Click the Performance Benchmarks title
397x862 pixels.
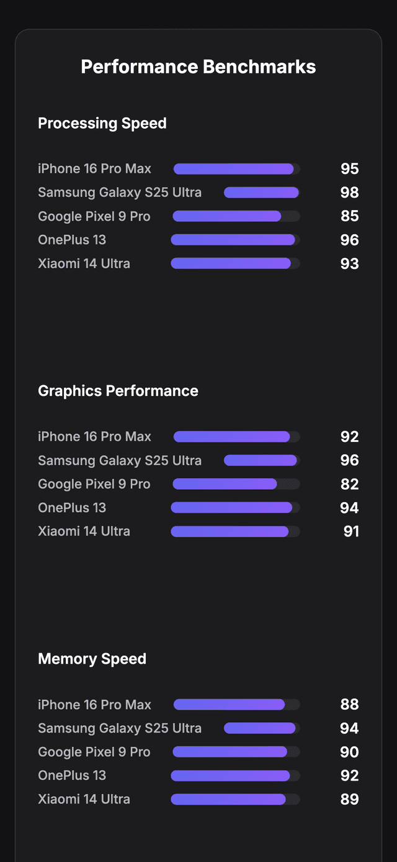pyautogui.click(x=198, y=67)
